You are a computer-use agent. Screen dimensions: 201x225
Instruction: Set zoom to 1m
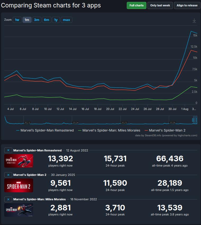pos(27,20)
